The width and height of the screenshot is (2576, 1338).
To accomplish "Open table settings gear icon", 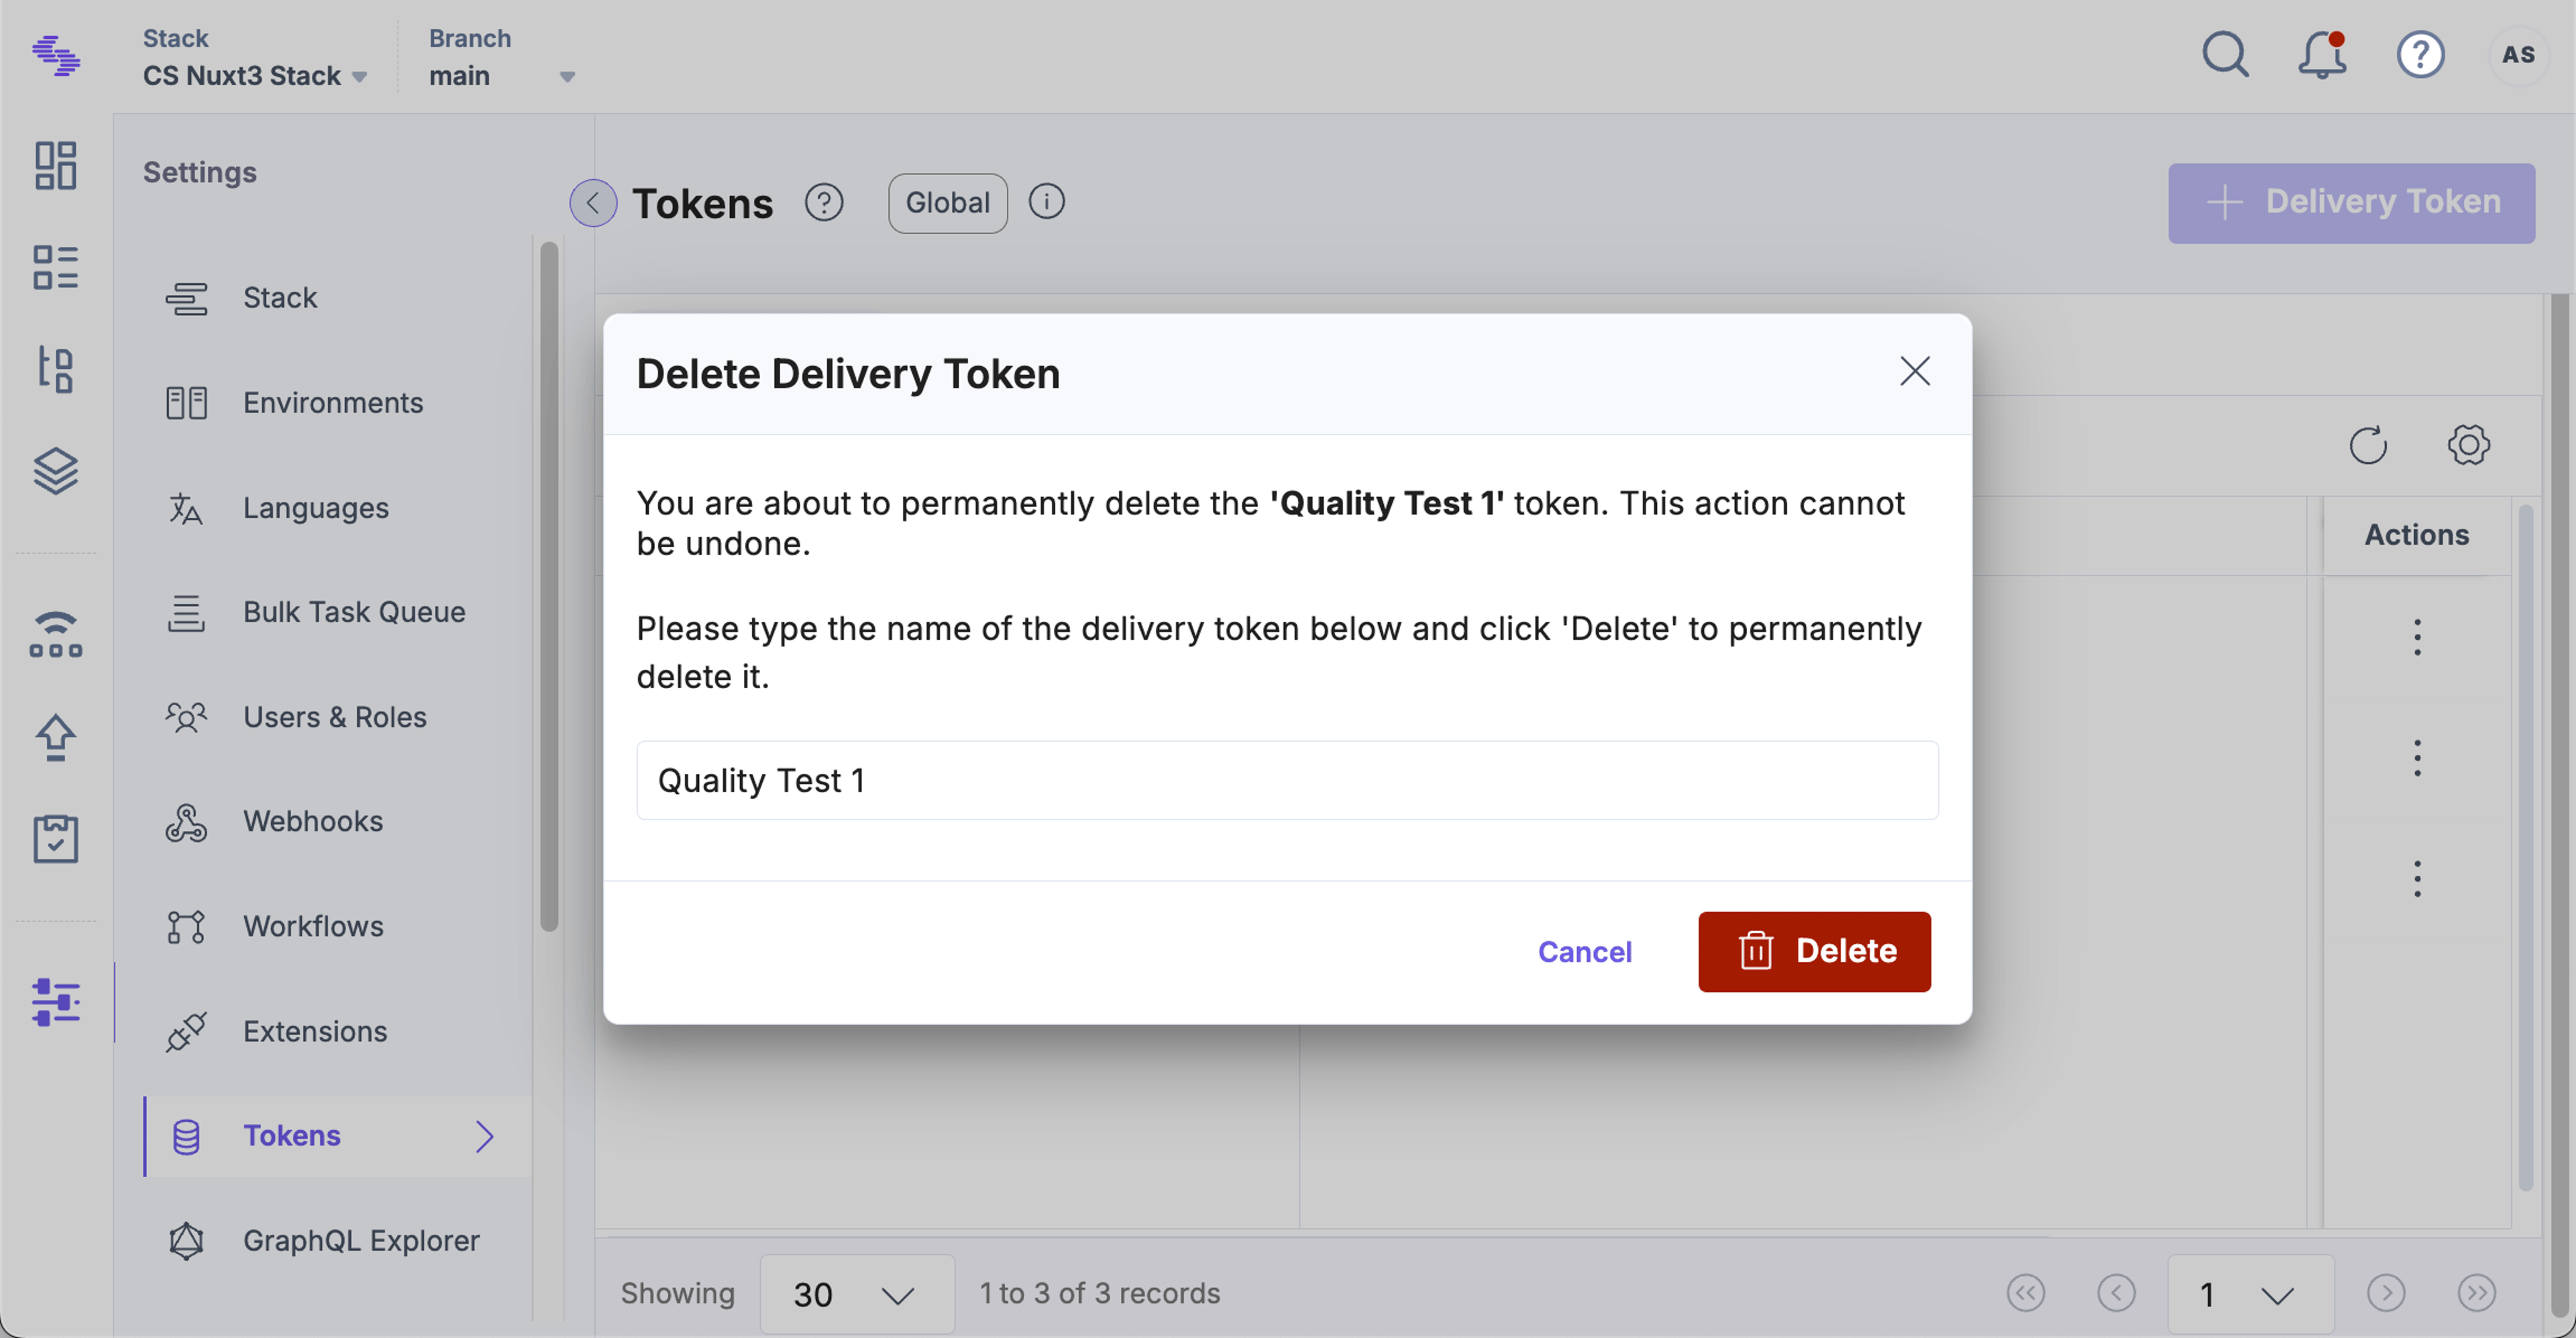I will [2469, 445].
